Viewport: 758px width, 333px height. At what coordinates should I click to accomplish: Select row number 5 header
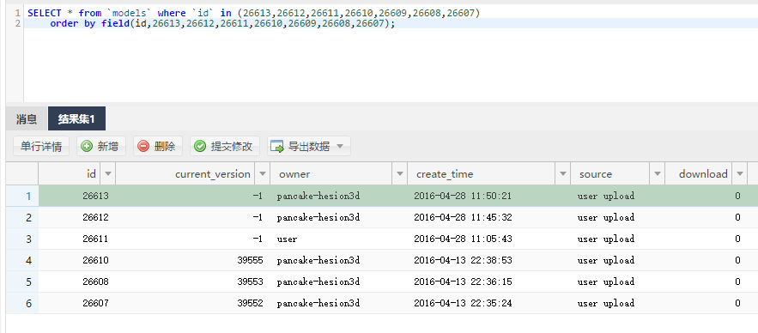(22, 282)
